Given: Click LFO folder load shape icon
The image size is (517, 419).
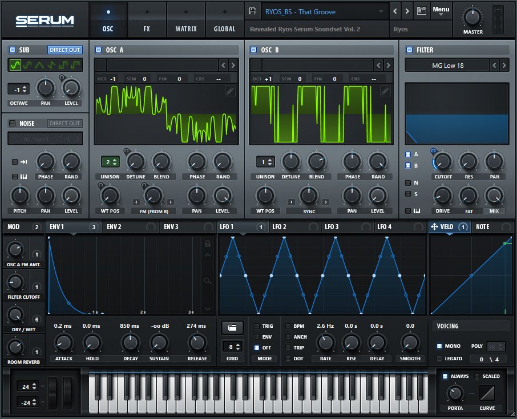Looking at the screenshot, I should tap(232, 328).
